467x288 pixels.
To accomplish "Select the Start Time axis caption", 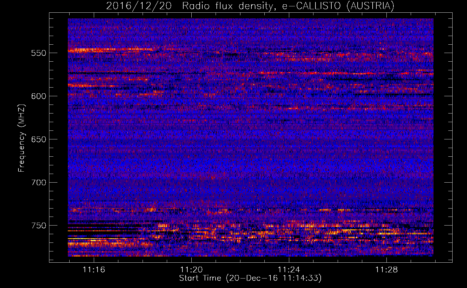I will pos(250,278).
